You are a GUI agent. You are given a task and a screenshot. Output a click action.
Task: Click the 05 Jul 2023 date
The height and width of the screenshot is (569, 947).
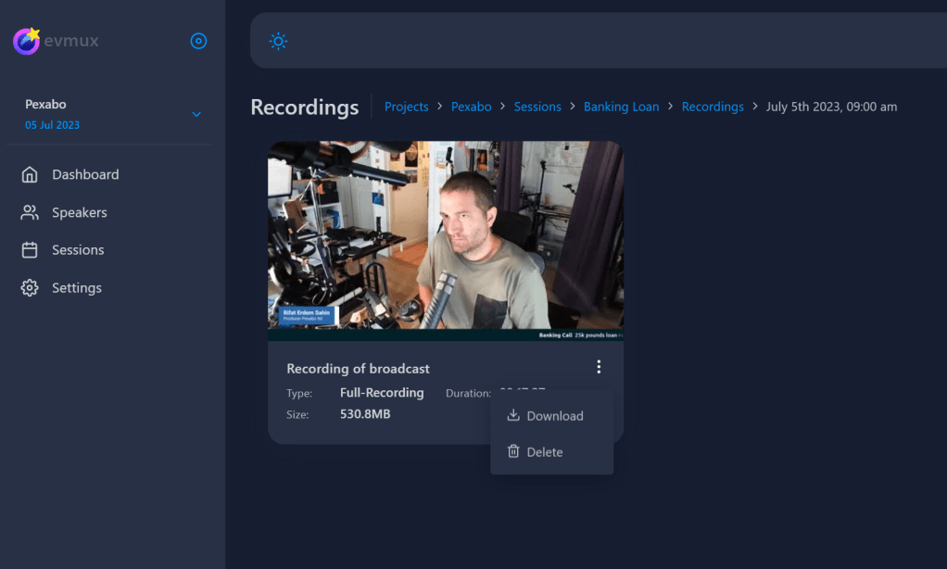(52, 125)
